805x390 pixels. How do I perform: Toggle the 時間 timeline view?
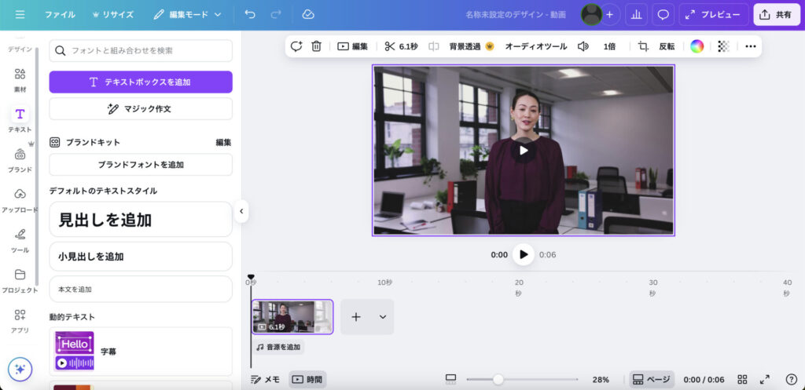307,379
